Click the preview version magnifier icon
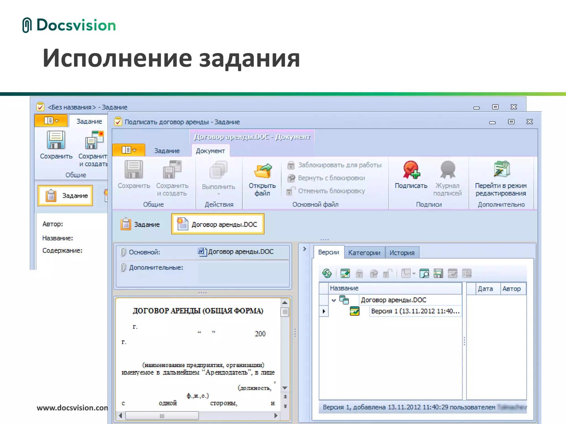 click(x=424, y=273)
